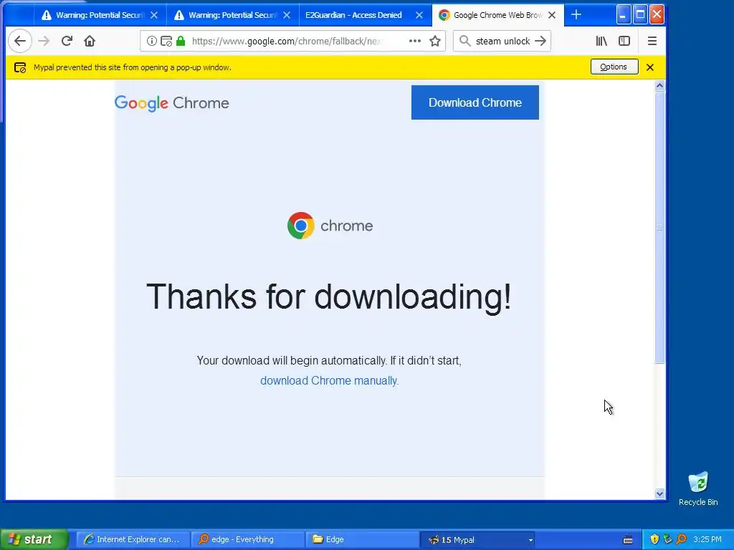Click the search magnifier icon
The height and width of the screenshot is (550, 734).
(x=464, y=41)
